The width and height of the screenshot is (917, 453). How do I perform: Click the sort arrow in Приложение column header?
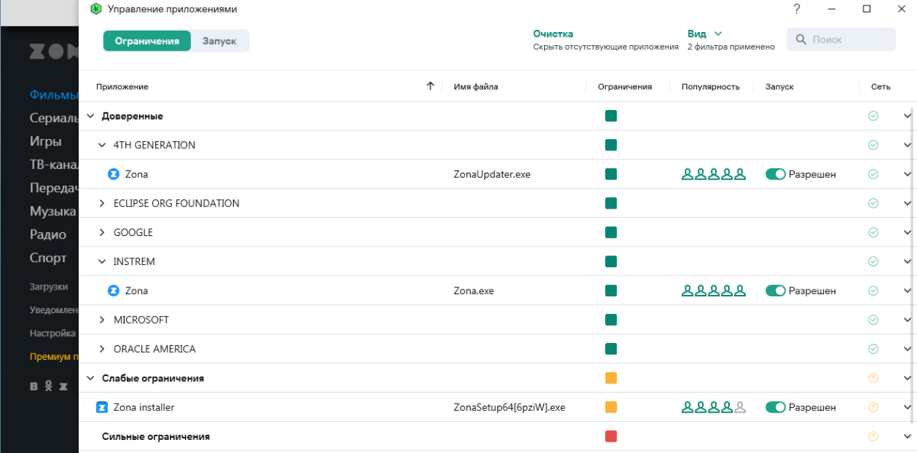coord(430,86)
